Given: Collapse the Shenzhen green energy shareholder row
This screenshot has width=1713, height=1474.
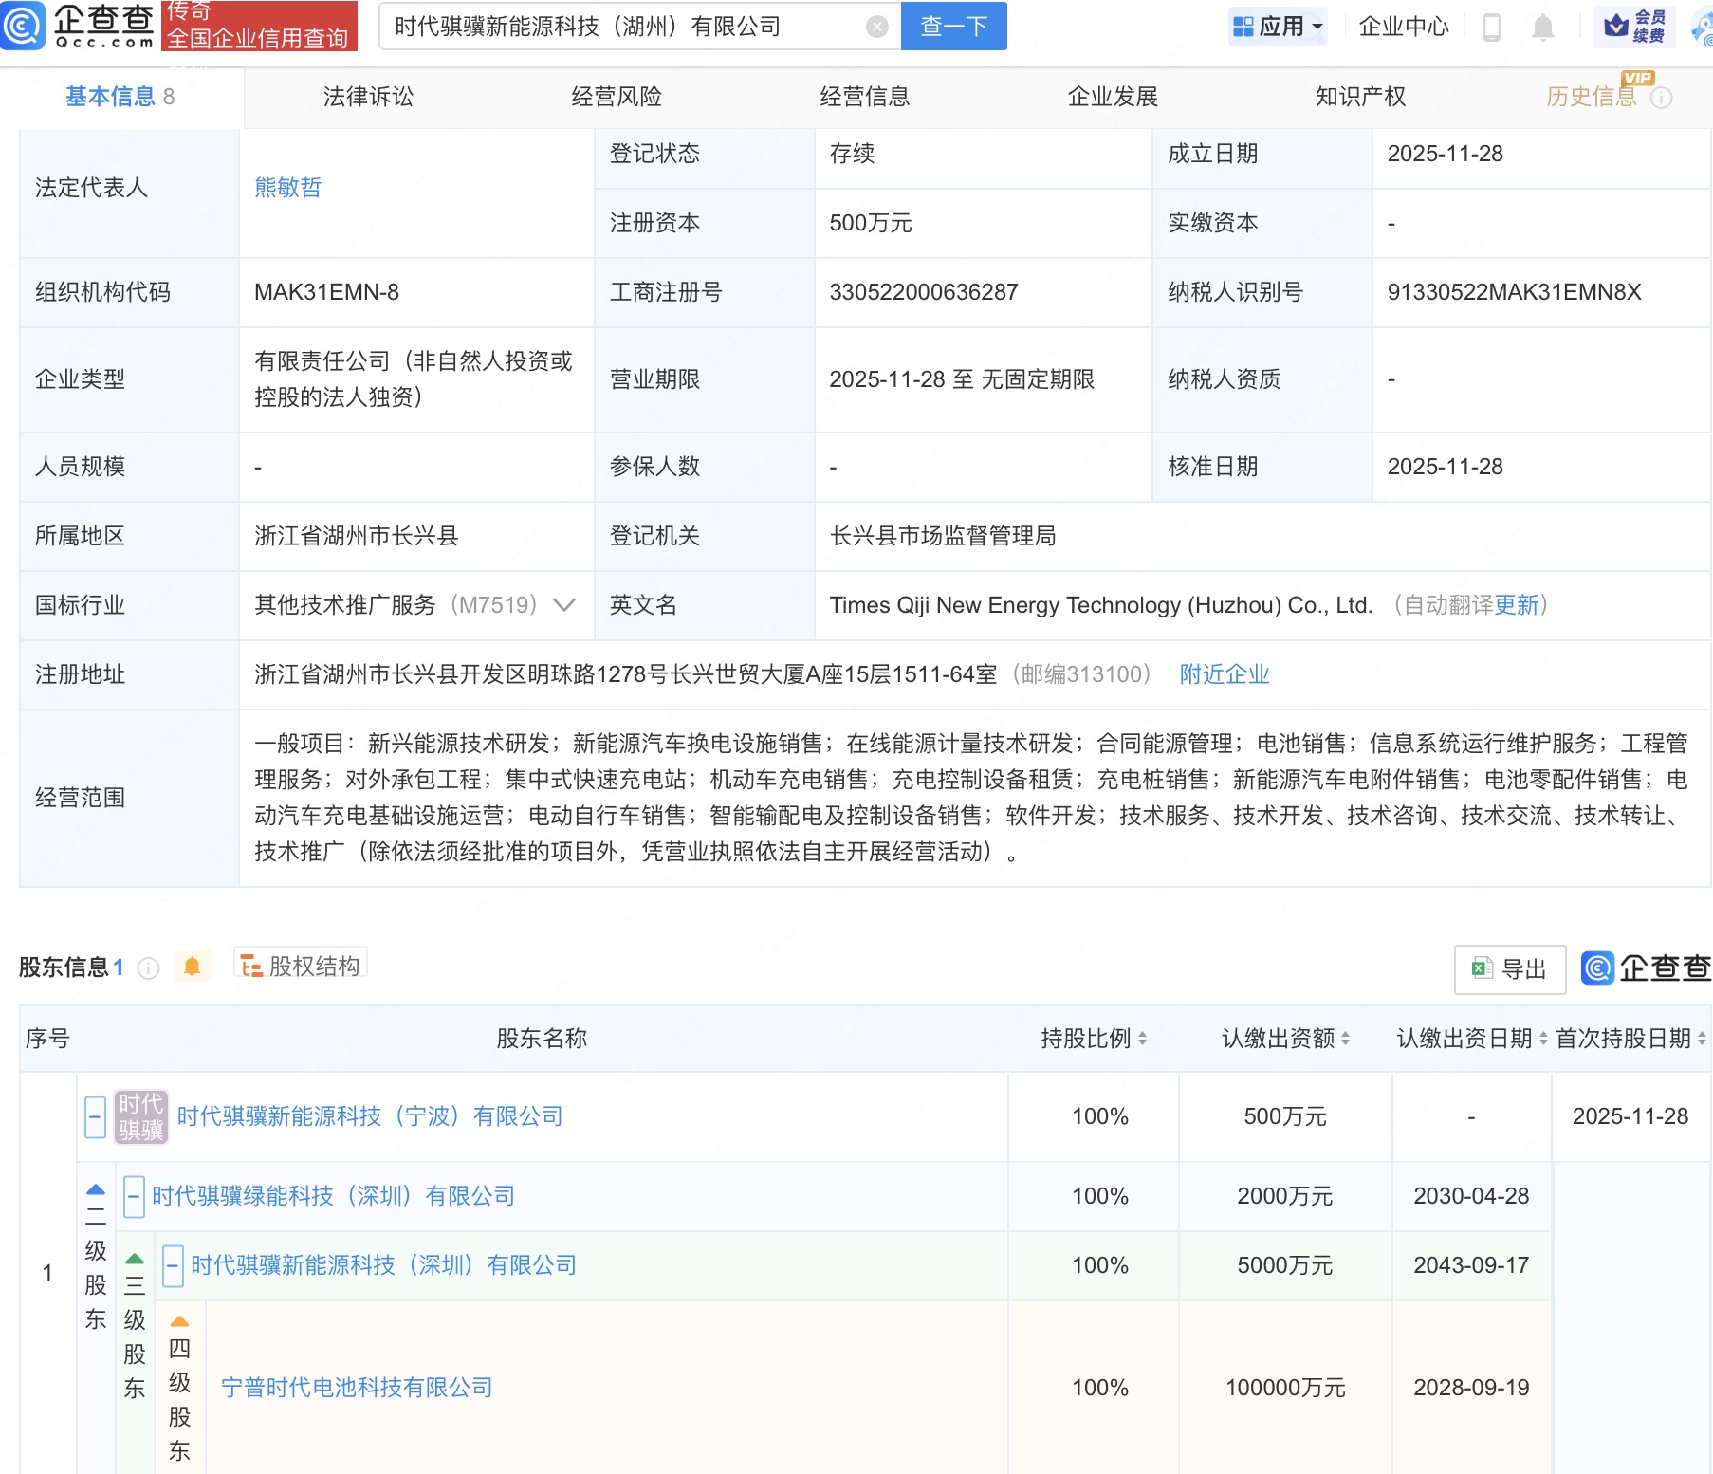Looking at the screenshot, I should (134, 1196).
